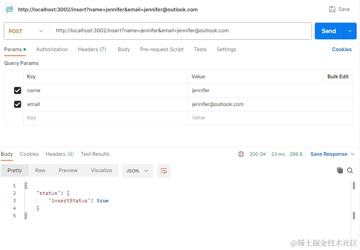Viewport: 360px width, 250px height.
Task: Switch to the Authorization tab
Action: 52,49
